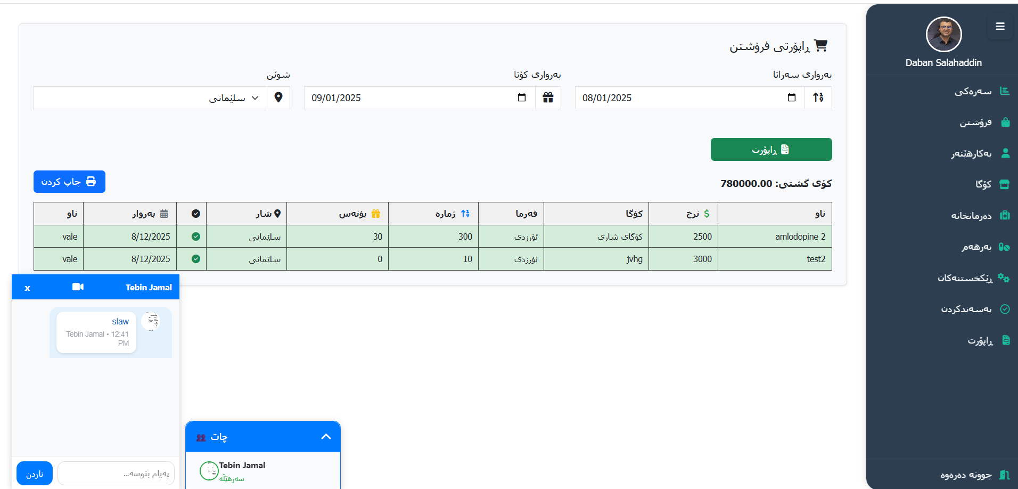
Task: Start video call with Tebin Jamal
Action: (78, 287)
